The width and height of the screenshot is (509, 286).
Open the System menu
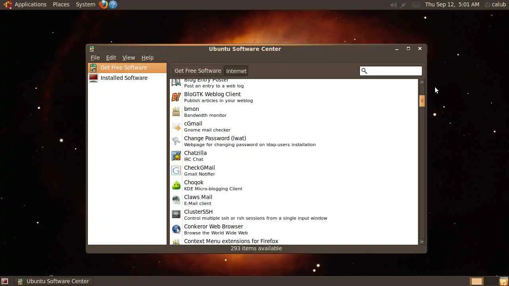85,4
